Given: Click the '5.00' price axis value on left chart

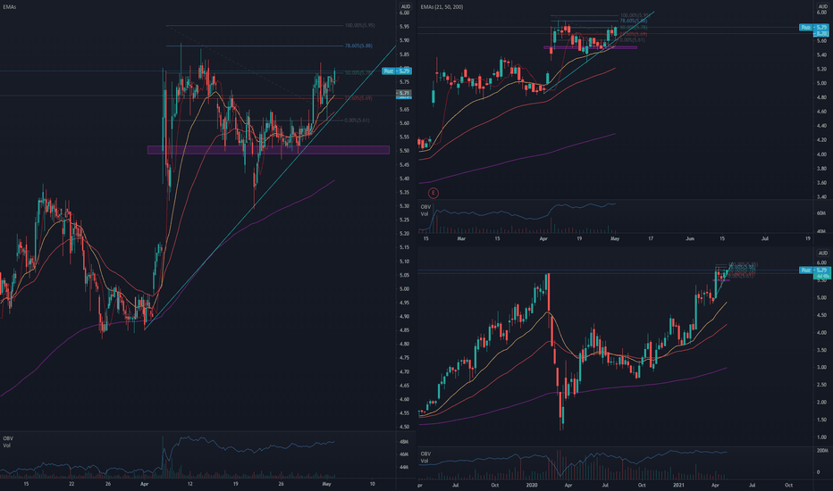Looking at the screenshot, I should 404,288.
